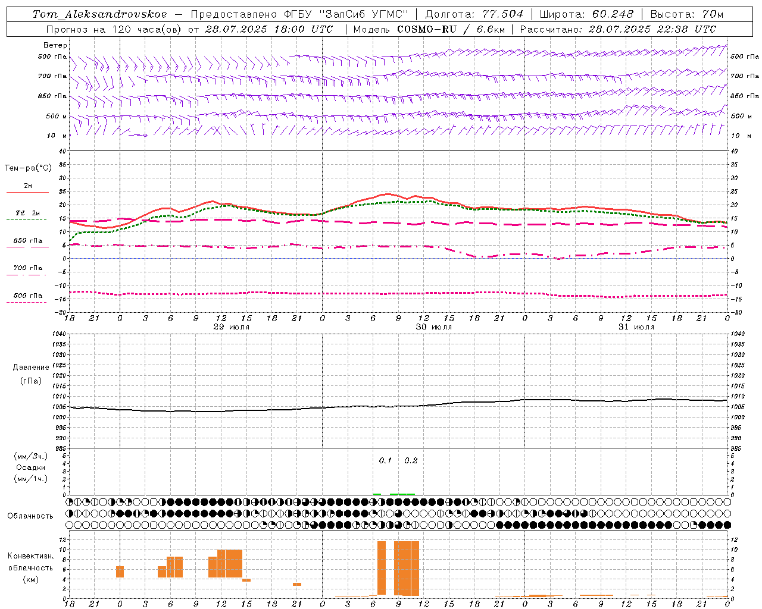762x609 pixels.
Task: Click the (км) unit label of the convective panel
Action: click(x=31, y=579)
